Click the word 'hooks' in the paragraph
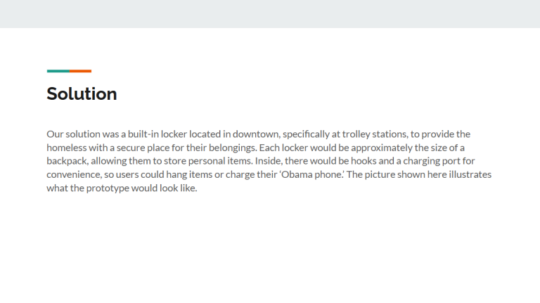 [364, 161]
